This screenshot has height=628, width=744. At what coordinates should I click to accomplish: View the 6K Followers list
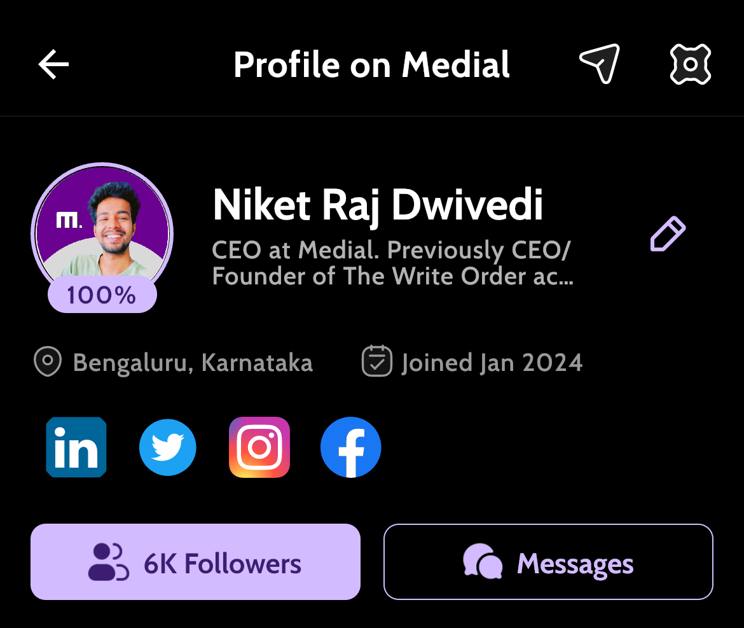[x=195, y=562]
